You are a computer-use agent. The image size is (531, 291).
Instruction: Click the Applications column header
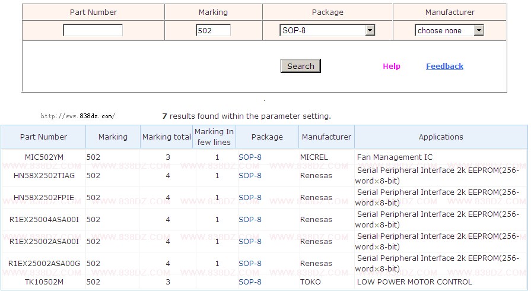click(x=441, y=137)
